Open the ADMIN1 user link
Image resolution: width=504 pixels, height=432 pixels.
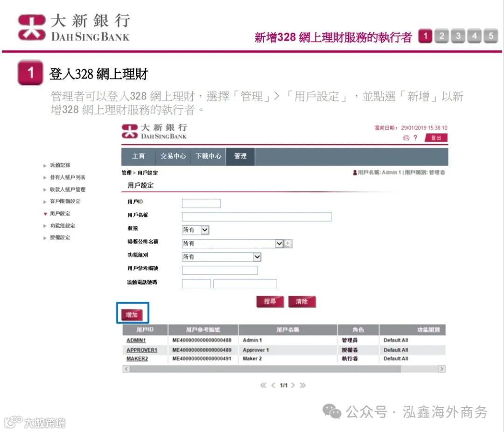(x=136, y=341)
